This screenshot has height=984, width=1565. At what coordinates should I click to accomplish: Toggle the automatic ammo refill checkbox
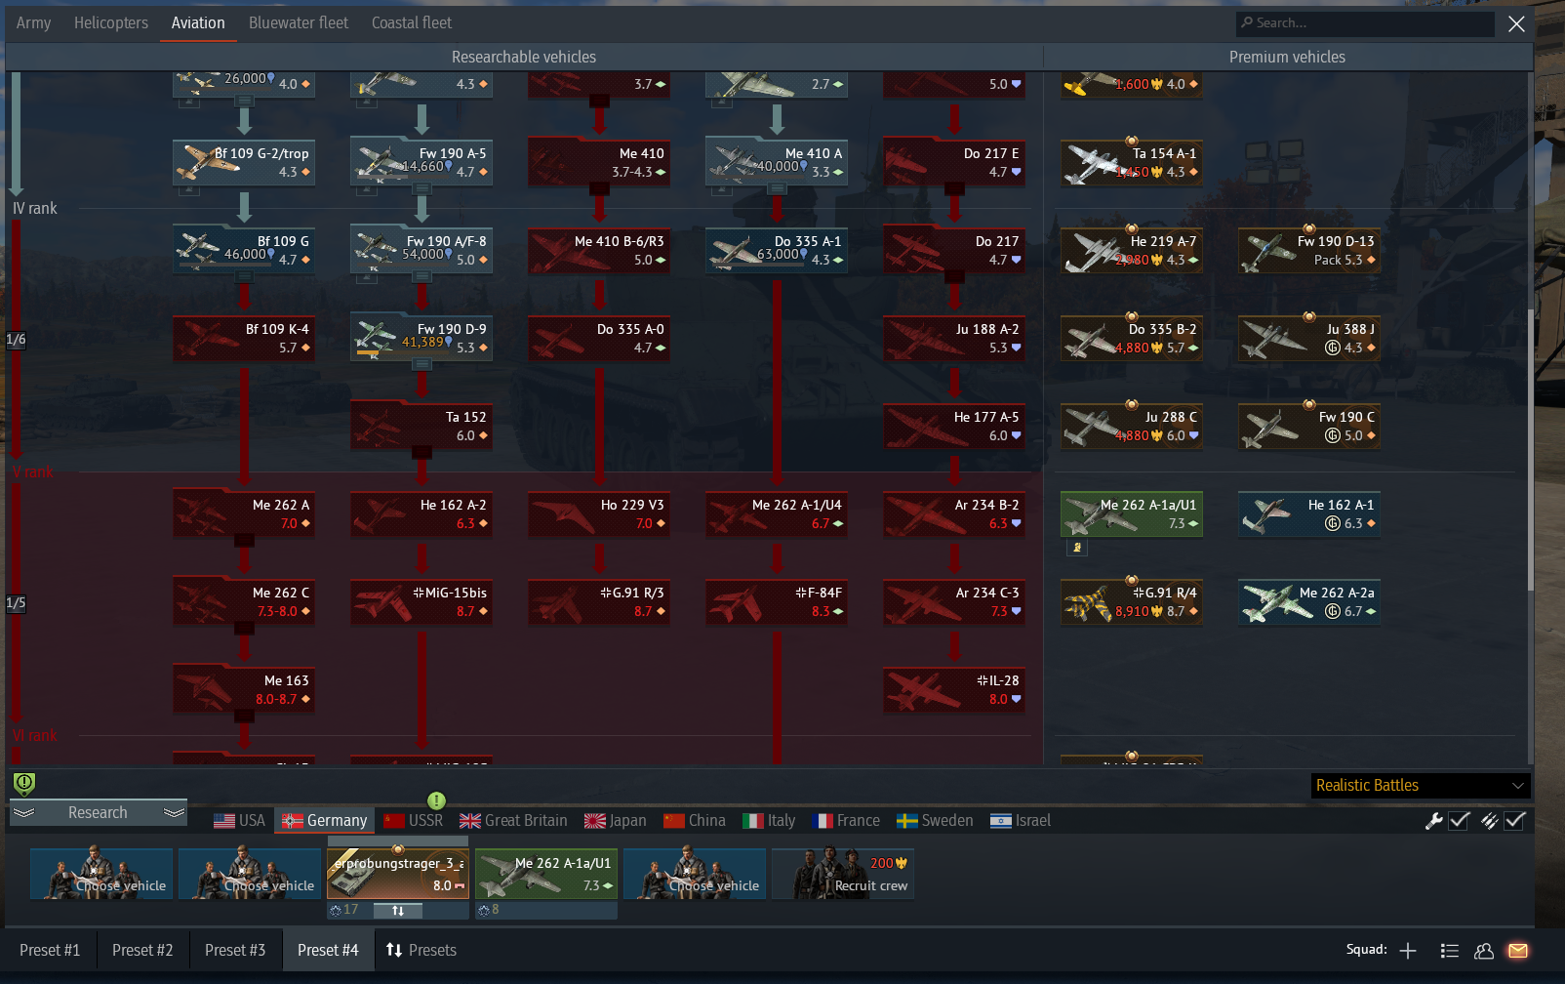click(1515, 821)
